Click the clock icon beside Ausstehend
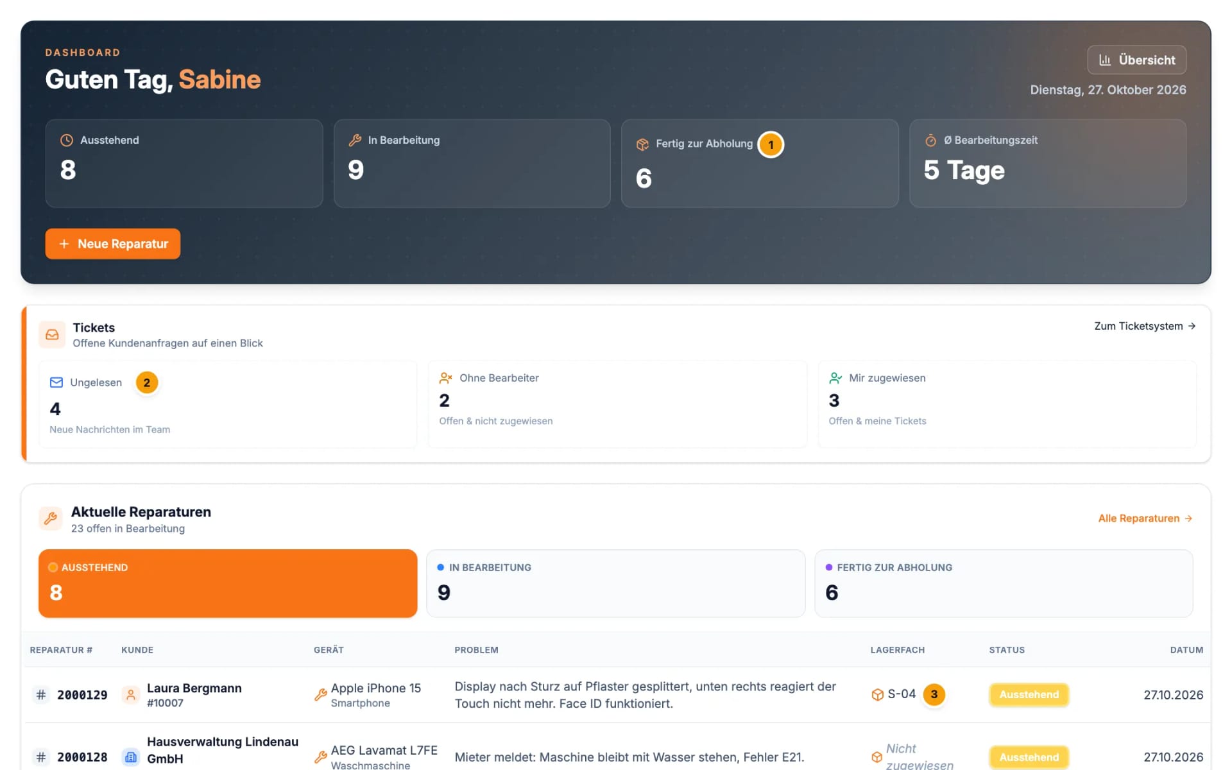 (x=67, y=140)
